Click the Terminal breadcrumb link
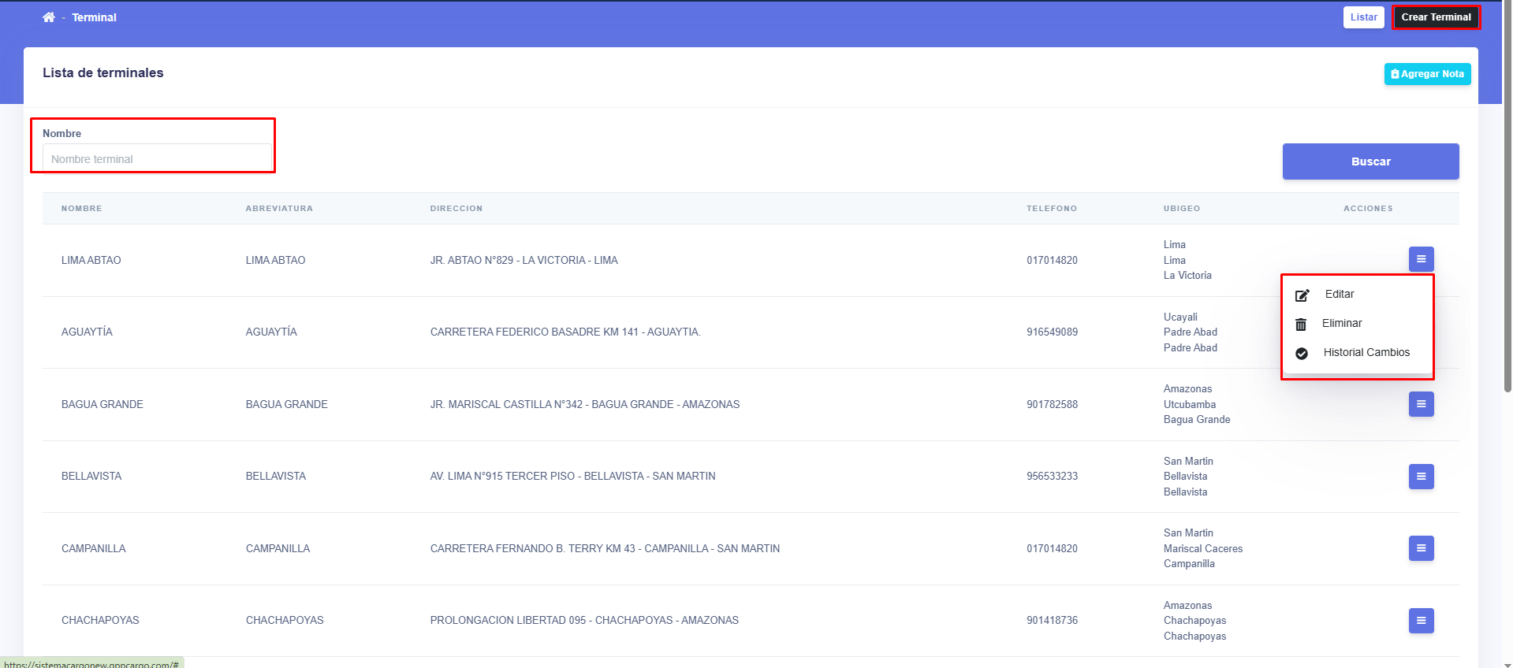The image size is (1513, 668). [x=94, y=17]
